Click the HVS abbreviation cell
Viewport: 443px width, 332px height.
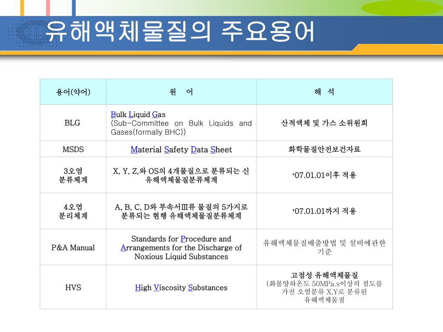73,287
